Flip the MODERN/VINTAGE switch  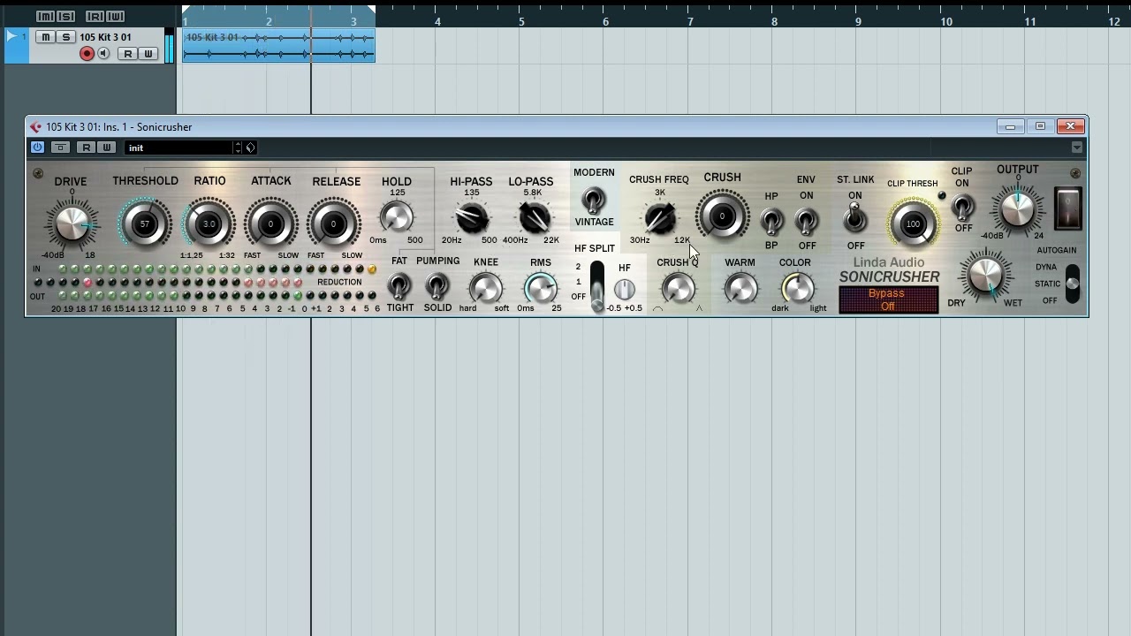click(x=594, y=200)
